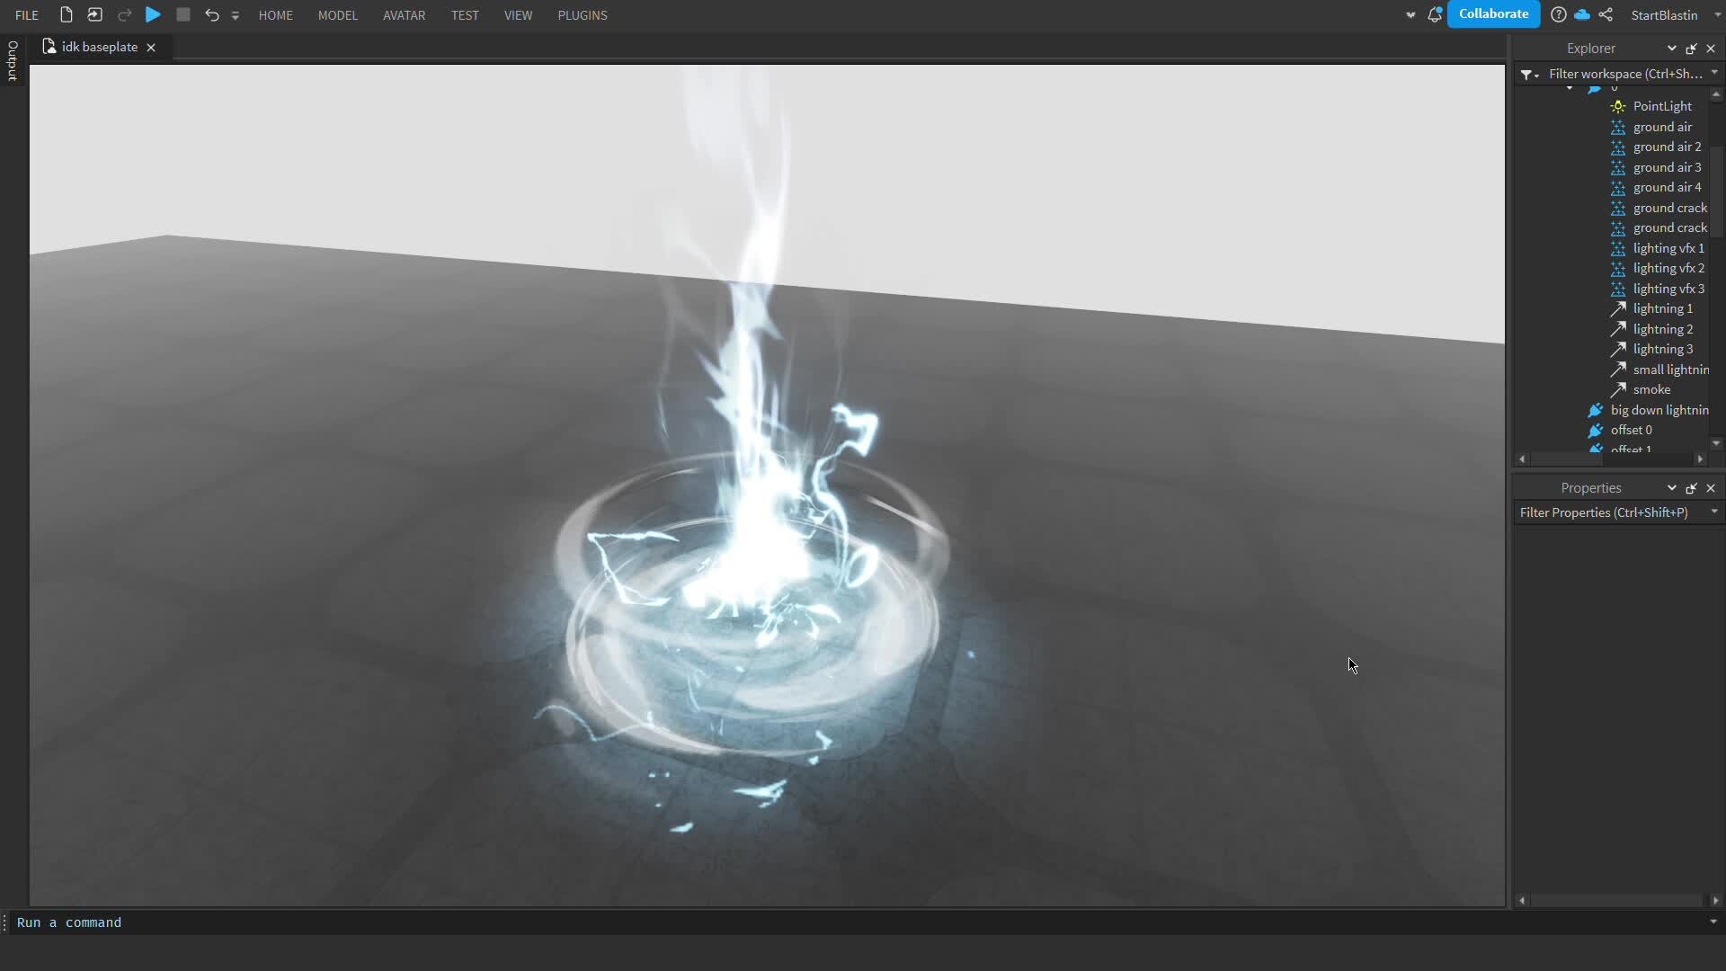Click the cloud sync icon
The width and height of the screenshot is (1726, 971).
pyautogui.click(x=1584, y=14)
